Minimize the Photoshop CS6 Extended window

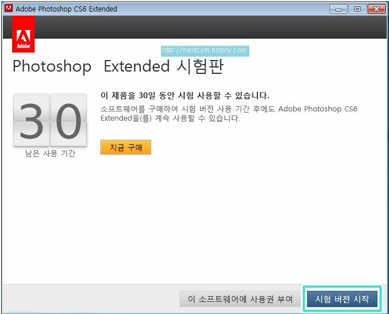(x=338, y=9)
